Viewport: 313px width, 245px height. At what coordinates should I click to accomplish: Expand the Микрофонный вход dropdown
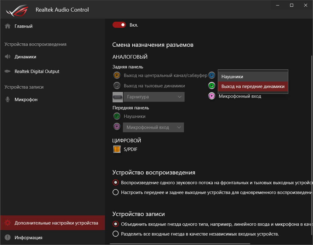click(153, 127)
